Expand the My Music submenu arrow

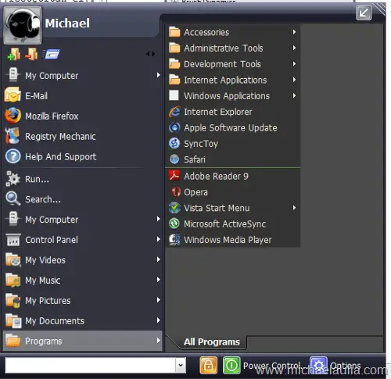pyautogui.click(x=158, y=280)
